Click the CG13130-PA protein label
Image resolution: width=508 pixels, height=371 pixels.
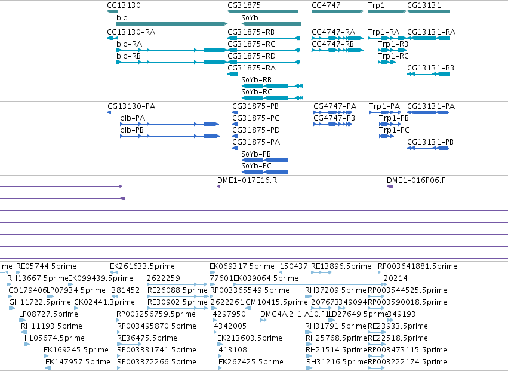point(131,106)
